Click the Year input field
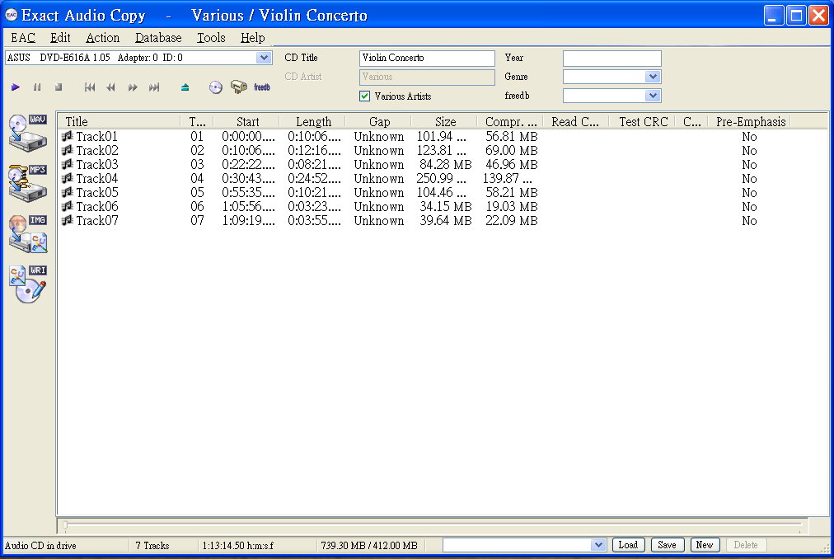 tap(611, 59)
